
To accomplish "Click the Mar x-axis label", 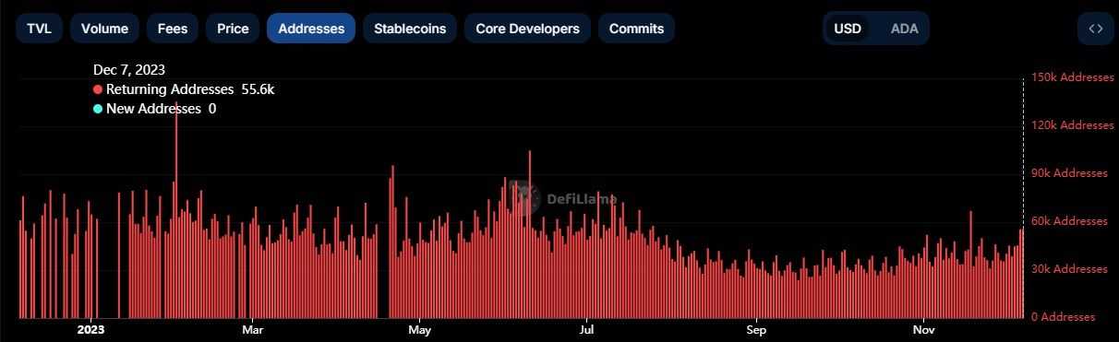I will (252, 329).
